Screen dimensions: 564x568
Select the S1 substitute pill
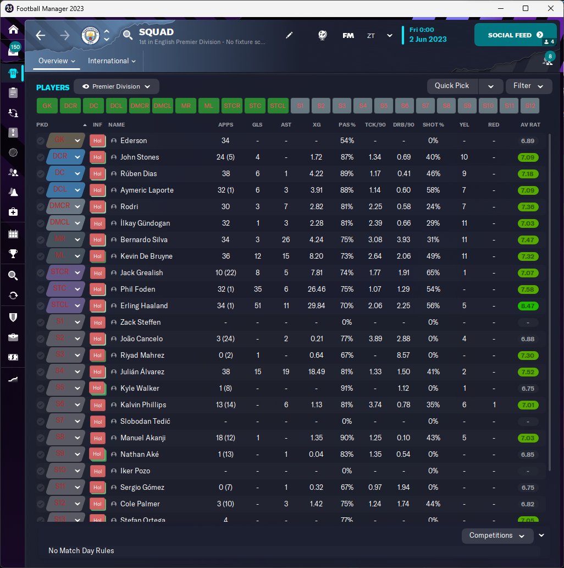point(300,106)
